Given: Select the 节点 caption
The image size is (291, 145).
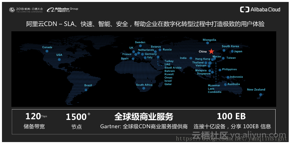Looking at the screenshot, I should point(76,127).
